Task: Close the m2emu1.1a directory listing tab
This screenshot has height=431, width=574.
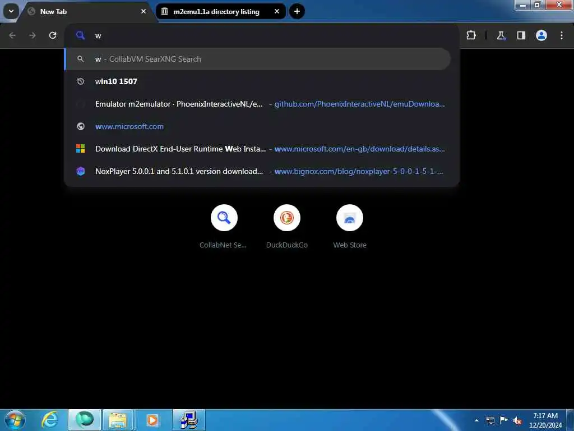Action: coord(277,11)
